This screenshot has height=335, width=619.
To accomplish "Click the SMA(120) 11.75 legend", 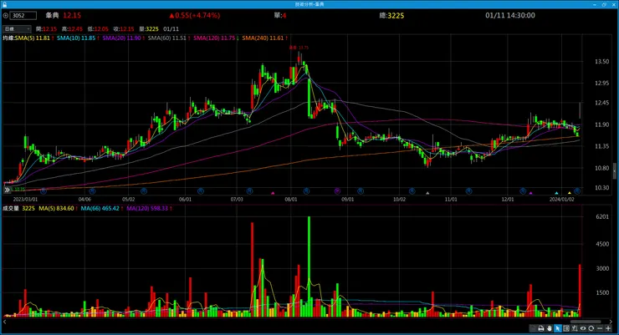I will [x=214, y=38].
